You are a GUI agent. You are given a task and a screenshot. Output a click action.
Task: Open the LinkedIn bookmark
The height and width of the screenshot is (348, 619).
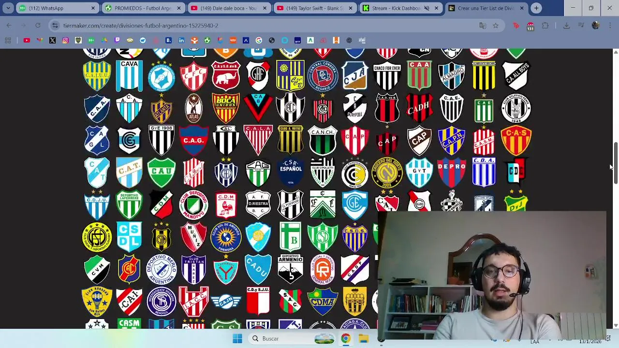pos(181,40)
